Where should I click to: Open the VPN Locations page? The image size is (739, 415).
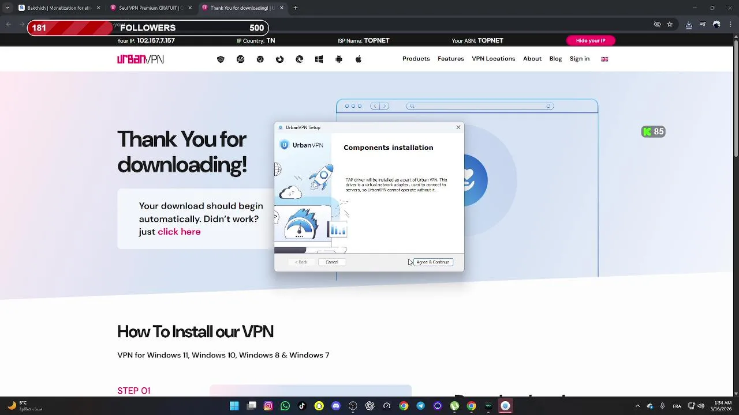click(494, 59)
